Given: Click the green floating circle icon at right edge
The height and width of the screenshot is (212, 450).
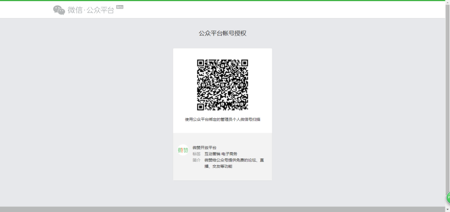Looking at the screenshot, I should pos(448,198).
